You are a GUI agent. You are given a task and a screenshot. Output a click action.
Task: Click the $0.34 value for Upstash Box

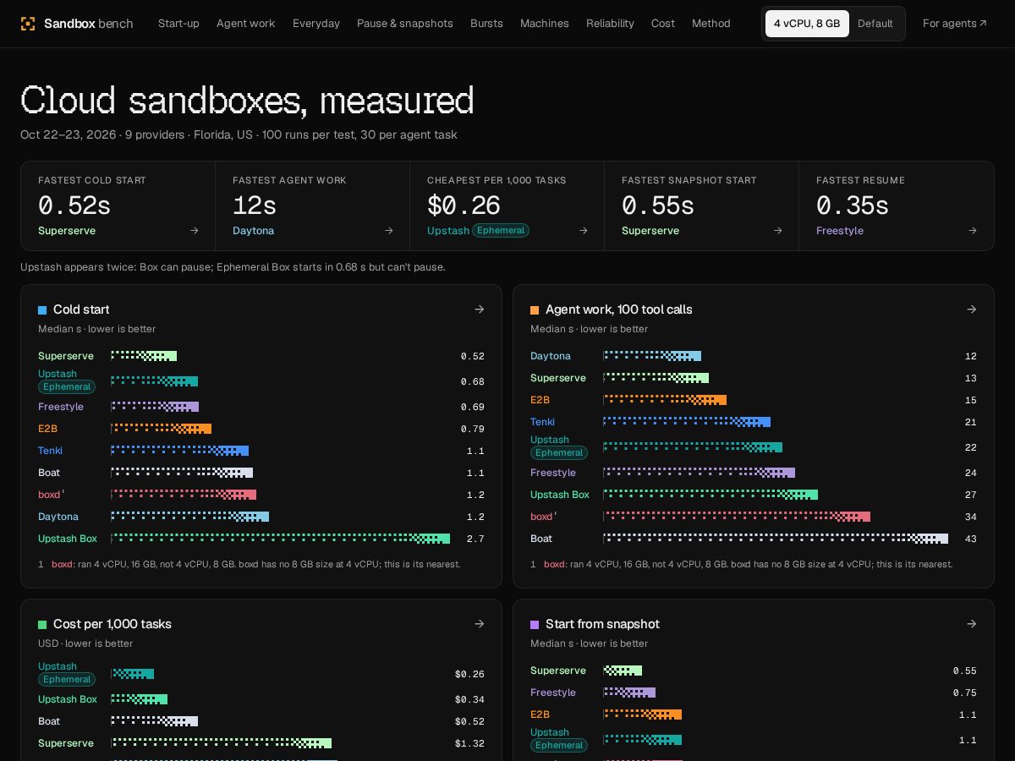[x=469, y=699]
